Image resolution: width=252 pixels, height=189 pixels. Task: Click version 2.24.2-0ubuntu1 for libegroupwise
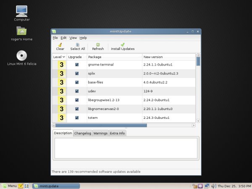tap(156, 100)
